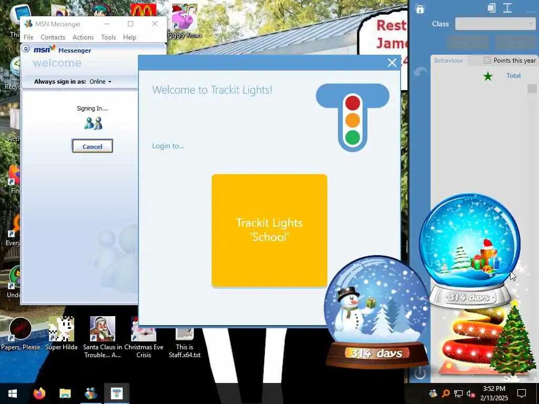Click the MSN Messenger title bar butterfly icon
The height and width of the screenshot is (404, 539).
pos(29,24)
